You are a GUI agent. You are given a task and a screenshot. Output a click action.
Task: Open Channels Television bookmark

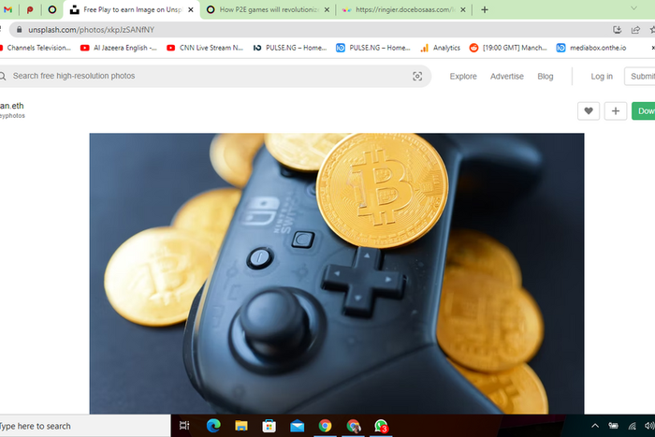36,48
